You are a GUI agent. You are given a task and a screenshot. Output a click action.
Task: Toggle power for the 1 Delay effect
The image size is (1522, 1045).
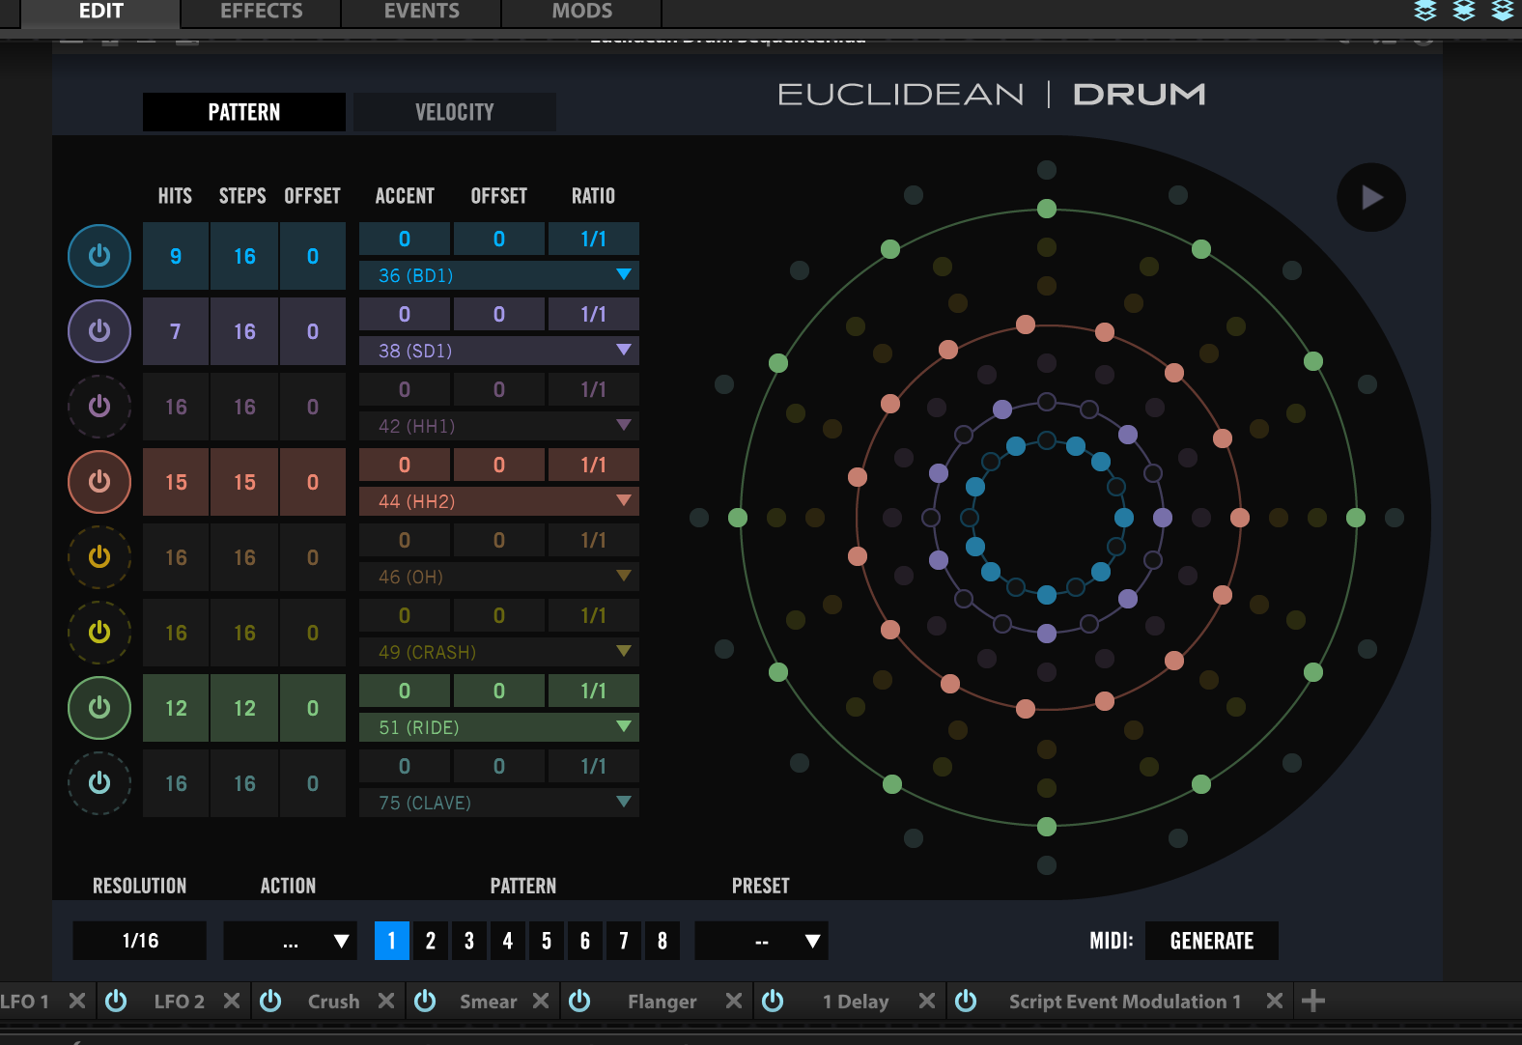pyautogui.click(x=773, y=1001)
